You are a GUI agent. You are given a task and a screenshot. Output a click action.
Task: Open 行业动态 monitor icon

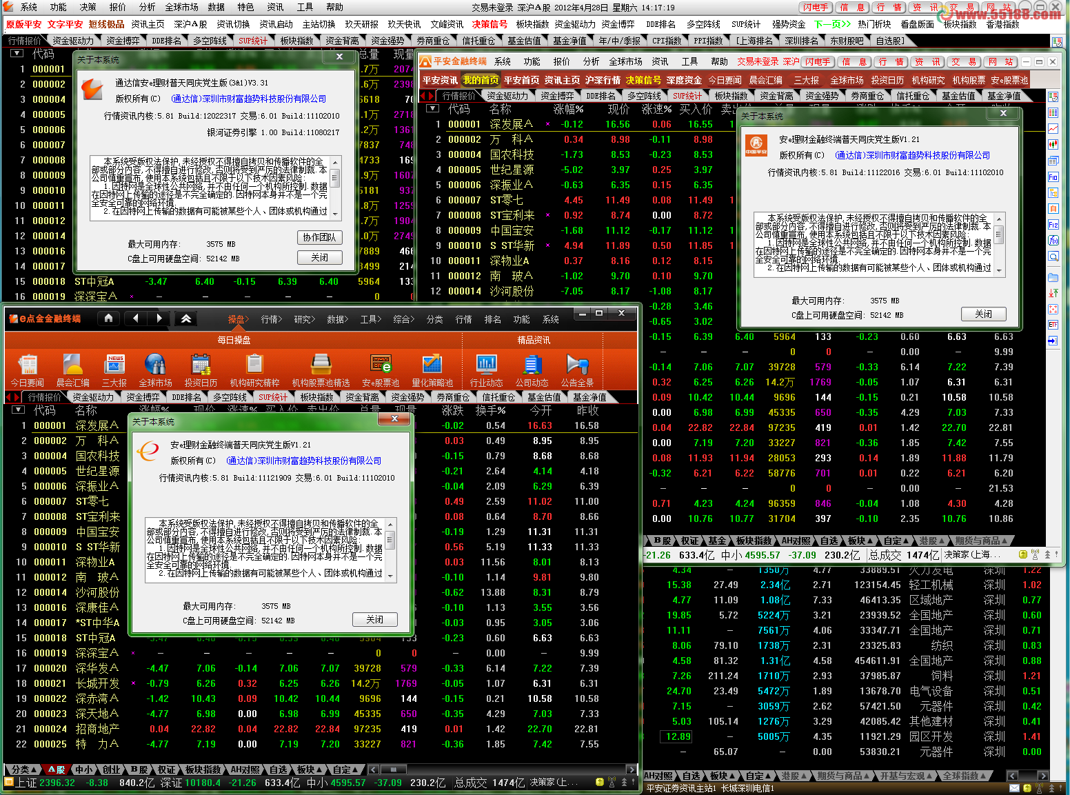click(x=486, y=370)
